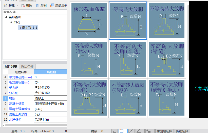
Task: Click the 混凝土强度等级 property name
Action: pos(20,109)
